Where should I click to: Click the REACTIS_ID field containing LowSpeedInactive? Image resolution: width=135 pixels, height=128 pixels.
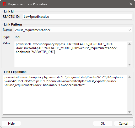(77, 17)
